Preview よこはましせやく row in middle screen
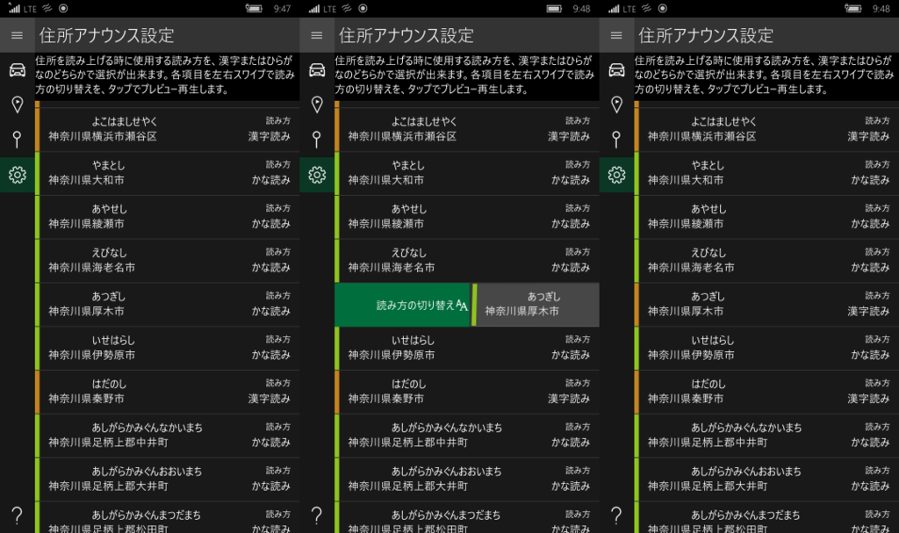Image resolution: width=899 pixels, height=533 pixels. tap(467, 129)
